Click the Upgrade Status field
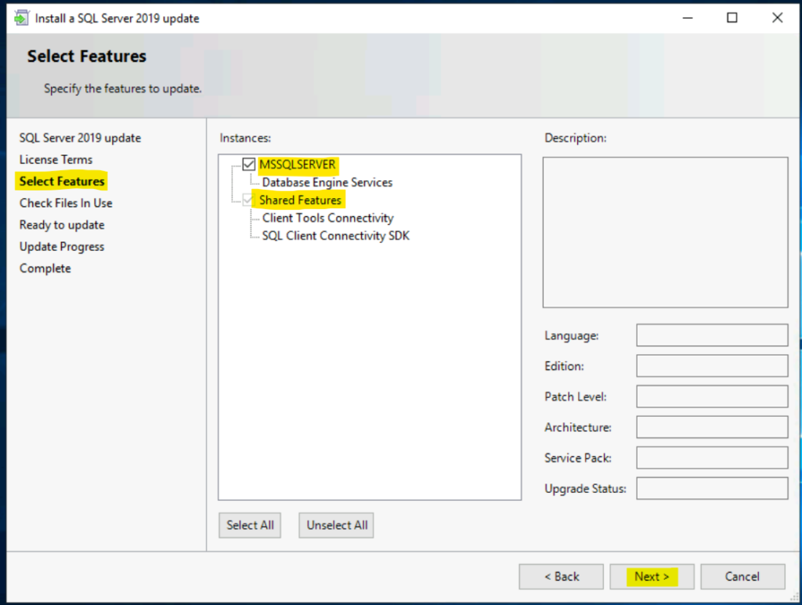802x605 pixels. click(x=712, y=488)
